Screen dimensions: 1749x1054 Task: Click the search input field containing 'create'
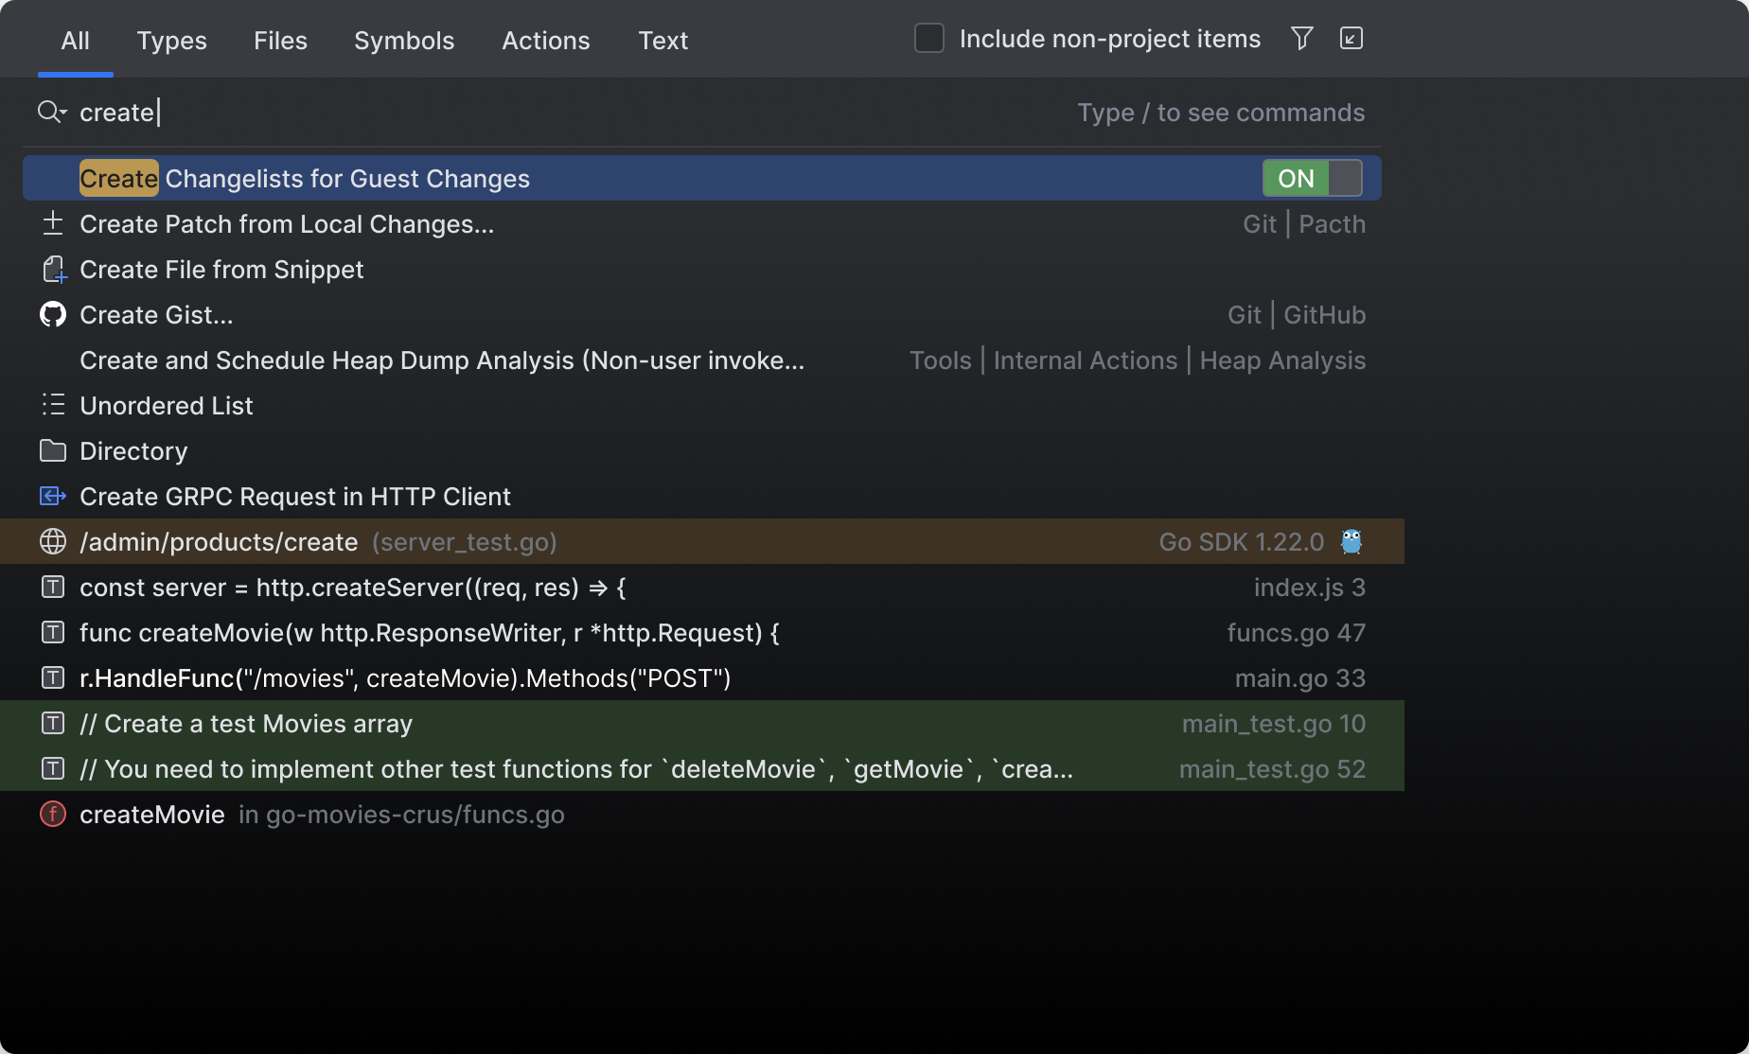[x=568, y=113]
